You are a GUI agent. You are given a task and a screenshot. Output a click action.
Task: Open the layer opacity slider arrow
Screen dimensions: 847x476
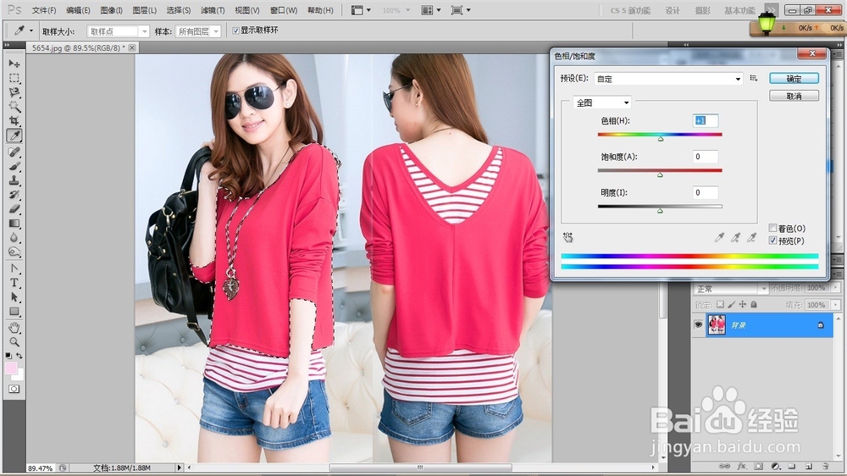click(x=836, y=288)
